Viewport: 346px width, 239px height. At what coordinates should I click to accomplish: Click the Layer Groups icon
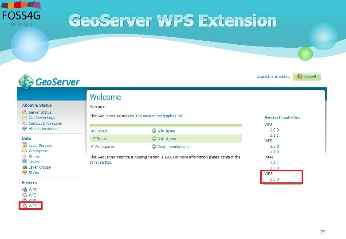click(x=24, y=167)
